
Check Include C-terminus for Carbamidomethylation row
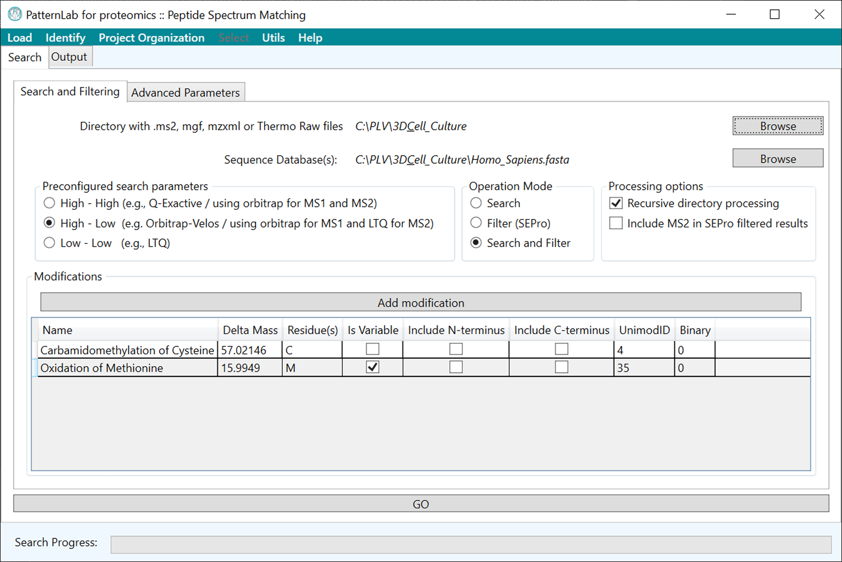pos(561,349)
